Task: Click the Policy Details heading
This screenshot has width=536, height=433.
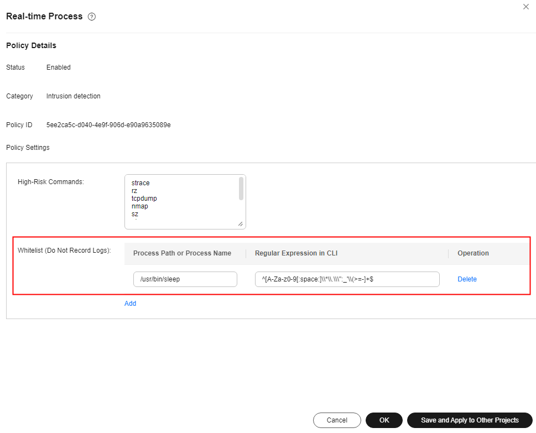Action: tap(31, 45)
